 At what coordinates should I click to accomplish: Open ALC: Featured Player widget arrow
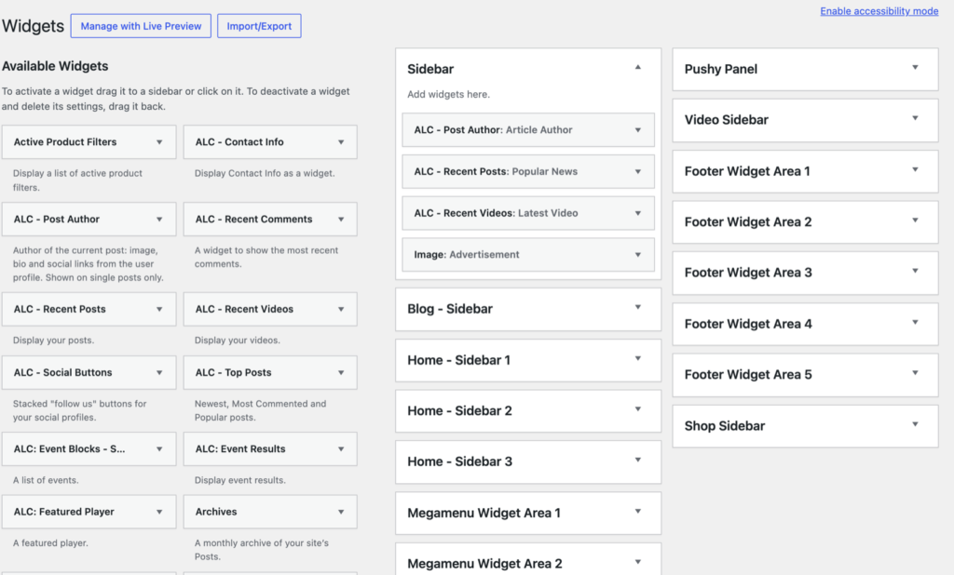click(x=159, y=512)
